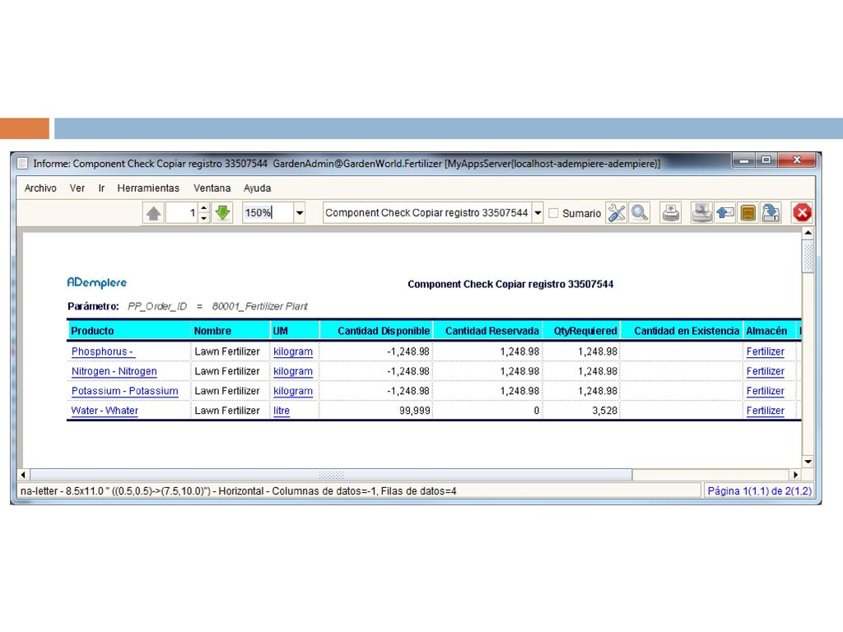Click the red end/close toolbar icon
Screen dimensions: 843x632
point(802,213)
